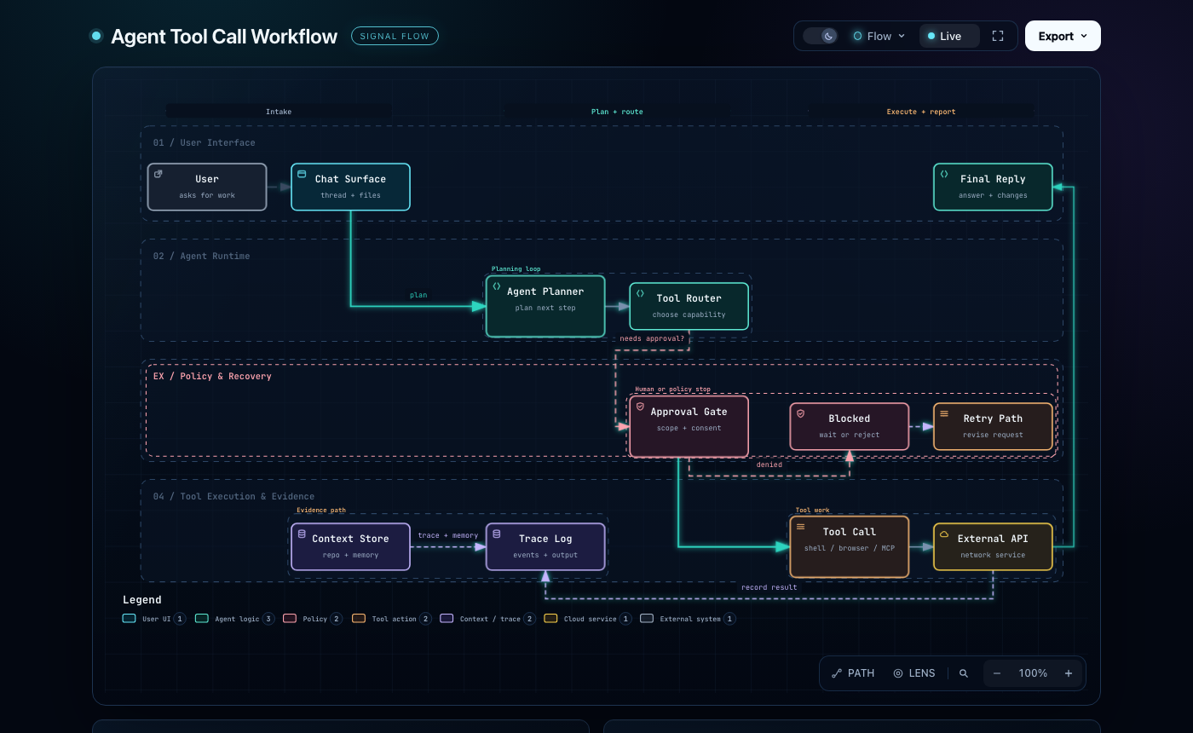
Task: Toggle the Tool action legend filter
Action: click(391, 619)
